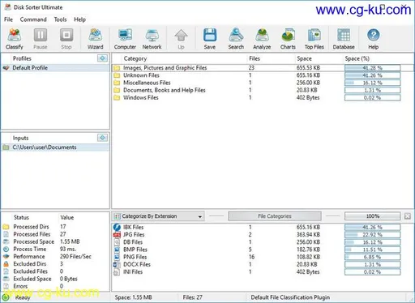415x303 pixels.
Task: Click the INI Files type icon
Action: (x=117, y=272)
